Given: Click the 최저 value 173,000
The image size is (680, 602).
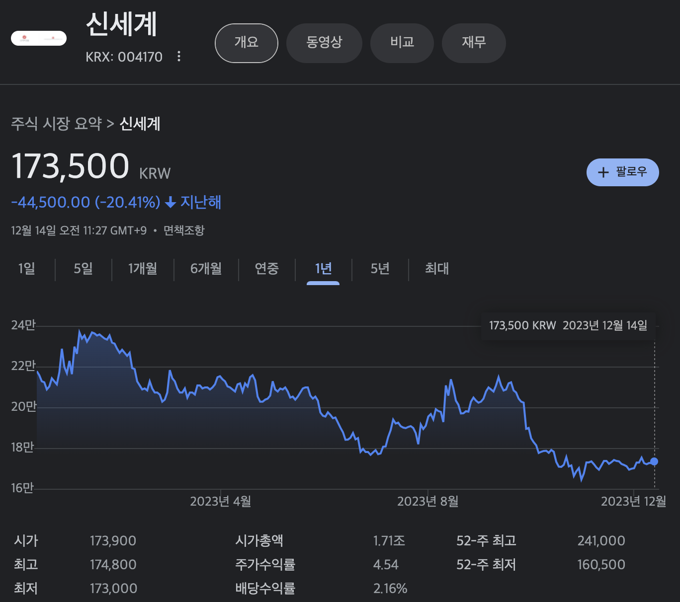Looking at the screenshot, I should 113,589.
